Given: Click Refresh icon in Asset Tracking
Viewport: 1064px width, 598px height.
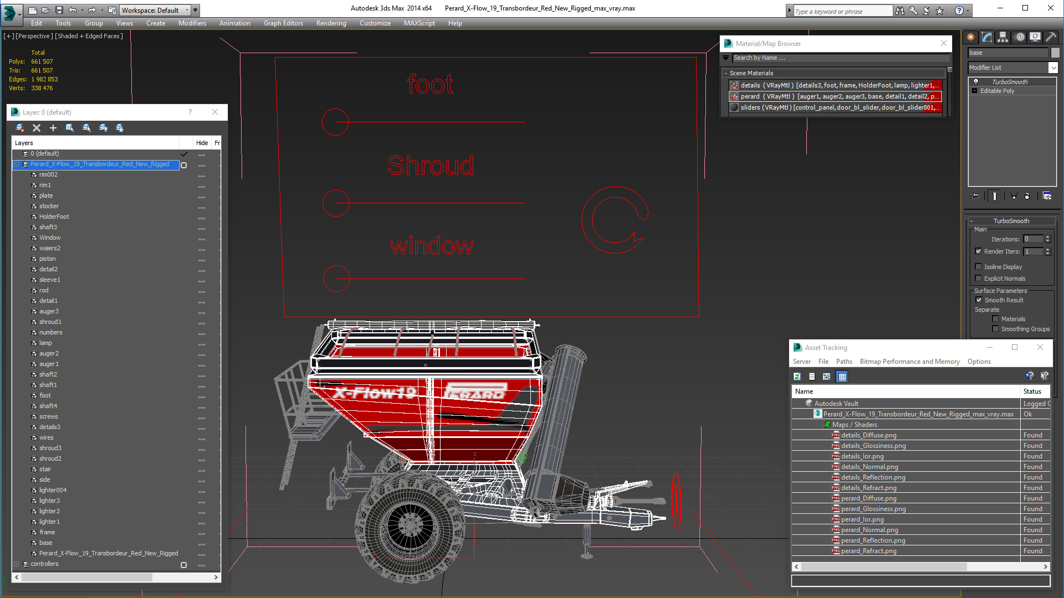Looking at the screenshot, I should (797, 377).
